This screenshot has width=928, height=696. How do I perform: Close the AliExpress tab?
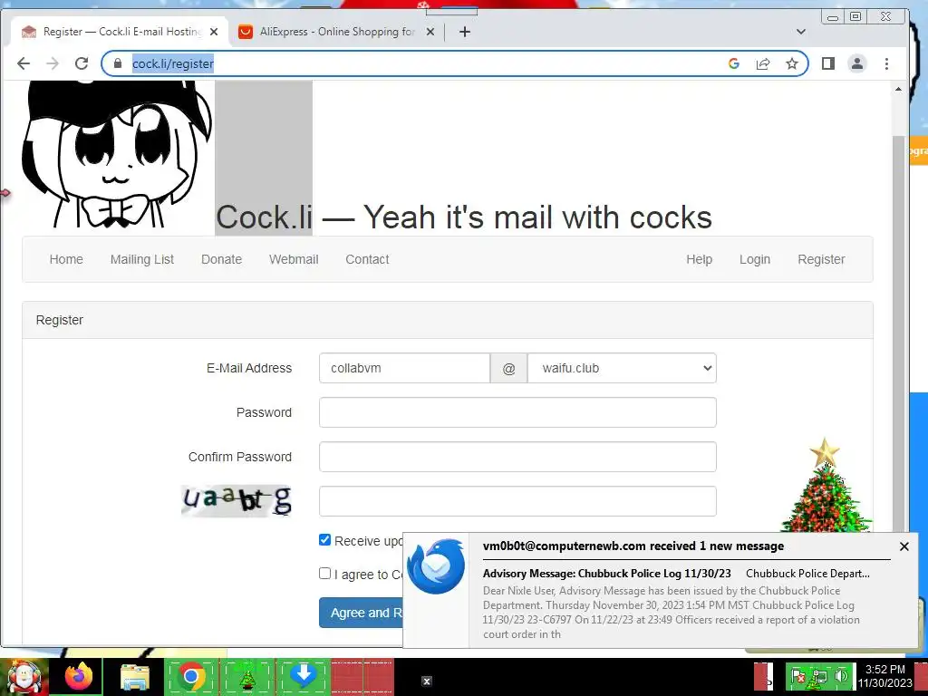pos(430,32)
